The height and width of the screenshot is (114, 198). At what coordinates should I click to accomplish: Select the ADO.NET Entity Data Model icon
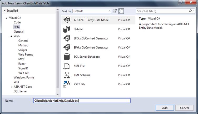coord(67,20)
